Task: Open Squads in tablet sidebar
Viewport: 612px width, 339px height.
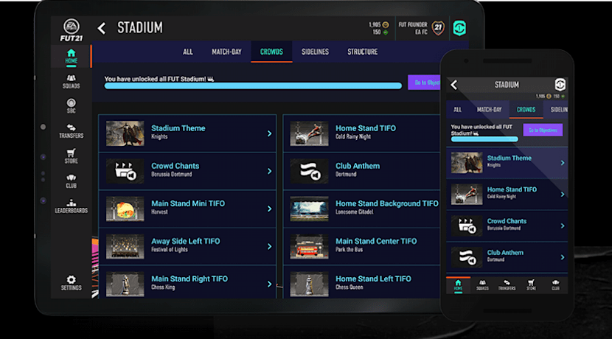Action: 71,82
